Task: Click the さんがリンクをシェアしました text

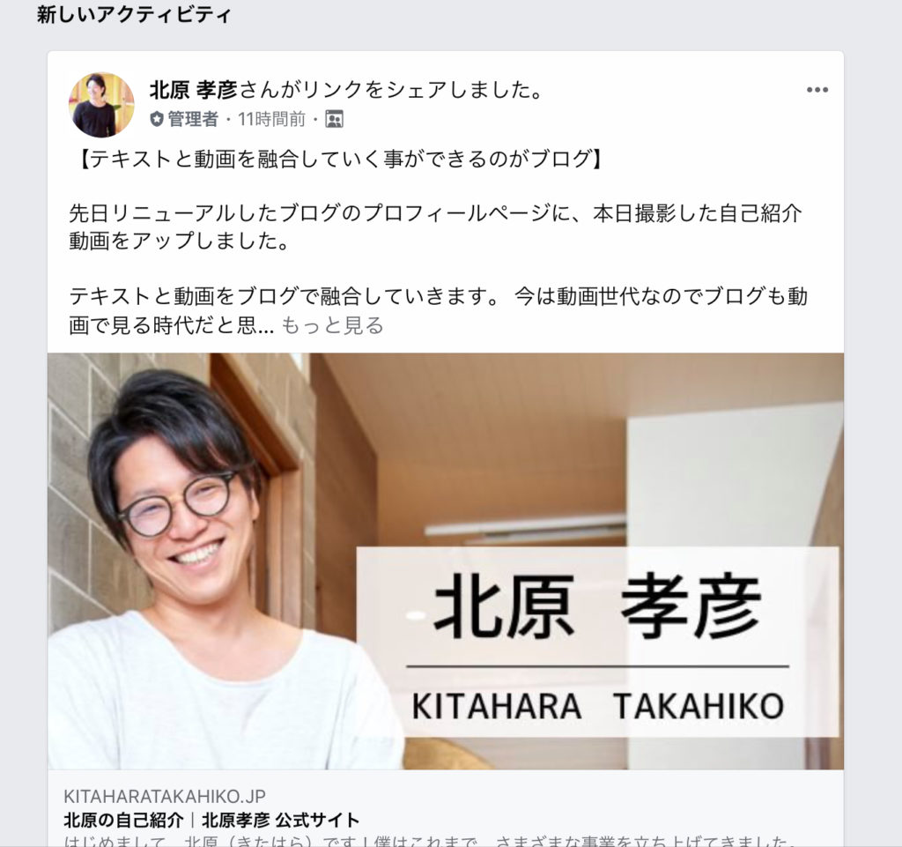Action: point(391,90)
